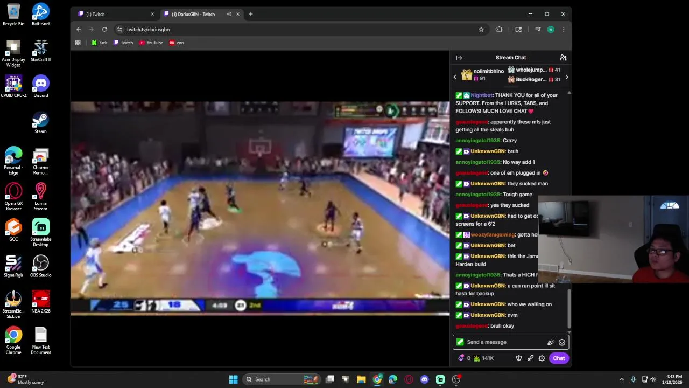Go back in Chrome
Viewport: 689px width, 388px height.
tap(79, 30)
